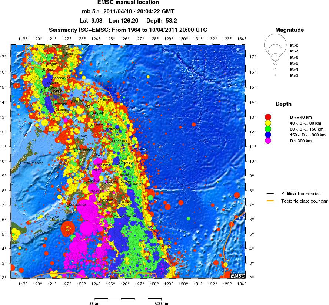329x305 pixels.
Task: Click the 'Dumaguete' city label
Action: [x=95, y=169]
